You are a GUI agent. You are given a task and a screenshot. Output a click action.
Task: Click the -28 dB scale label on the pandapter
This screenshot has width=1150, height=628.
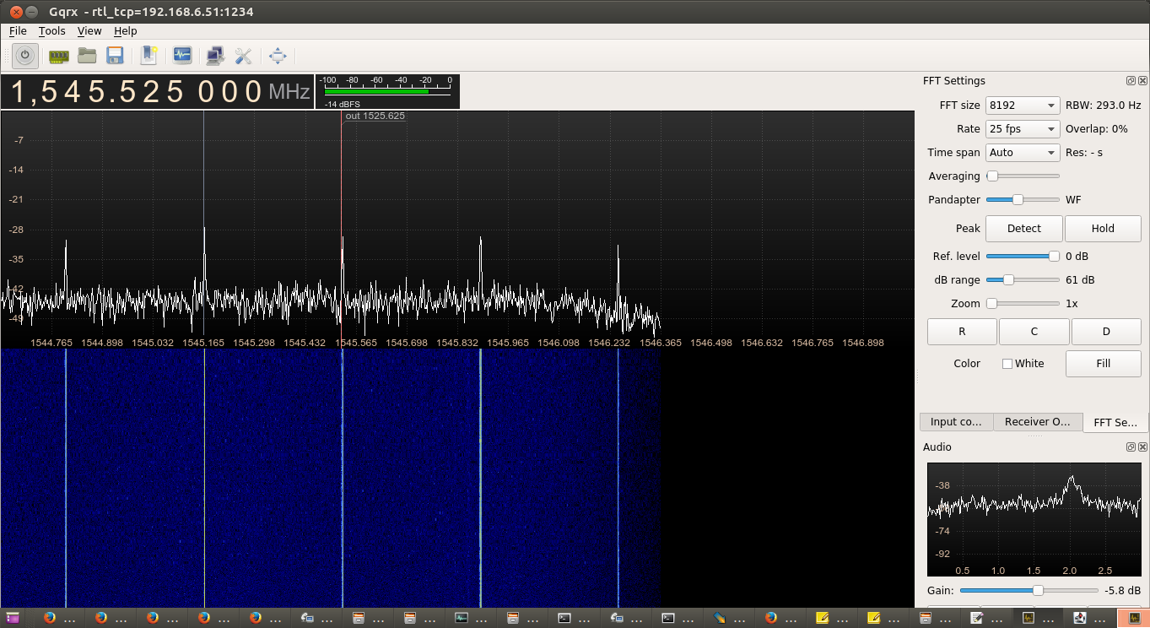[16, 230]
